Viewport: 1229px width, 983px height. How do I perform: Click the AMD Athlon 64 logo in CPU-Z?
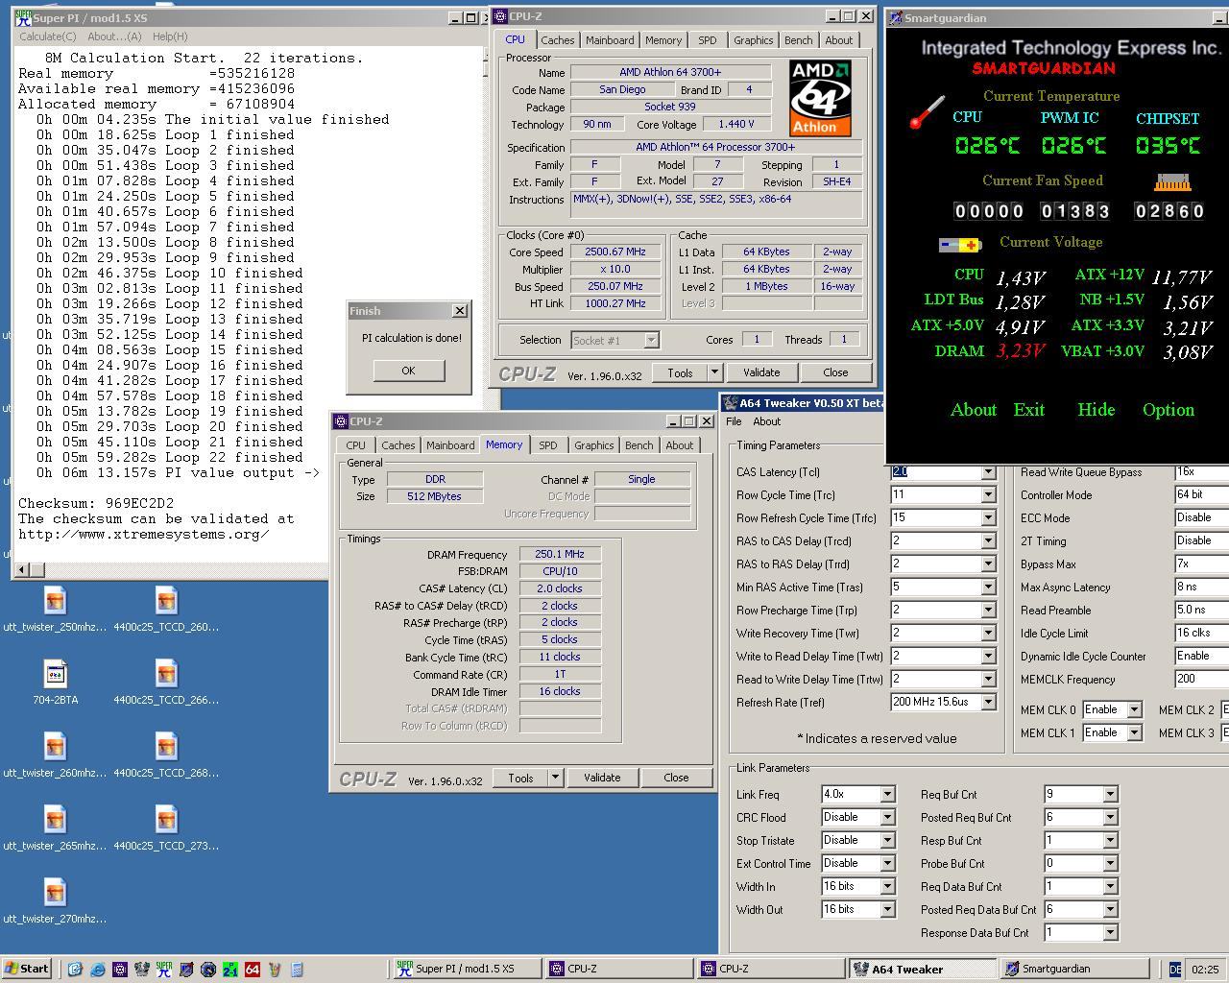click(x=820, y=98)
